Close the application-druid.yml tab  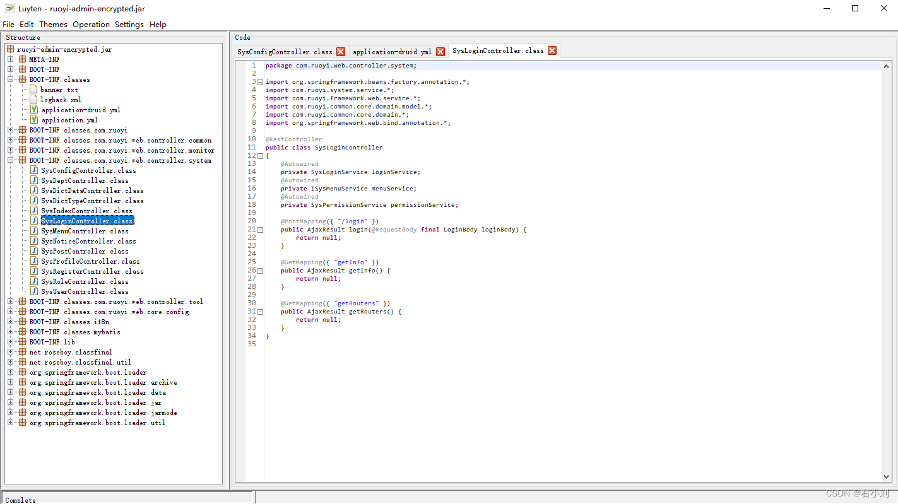[440, 52]
